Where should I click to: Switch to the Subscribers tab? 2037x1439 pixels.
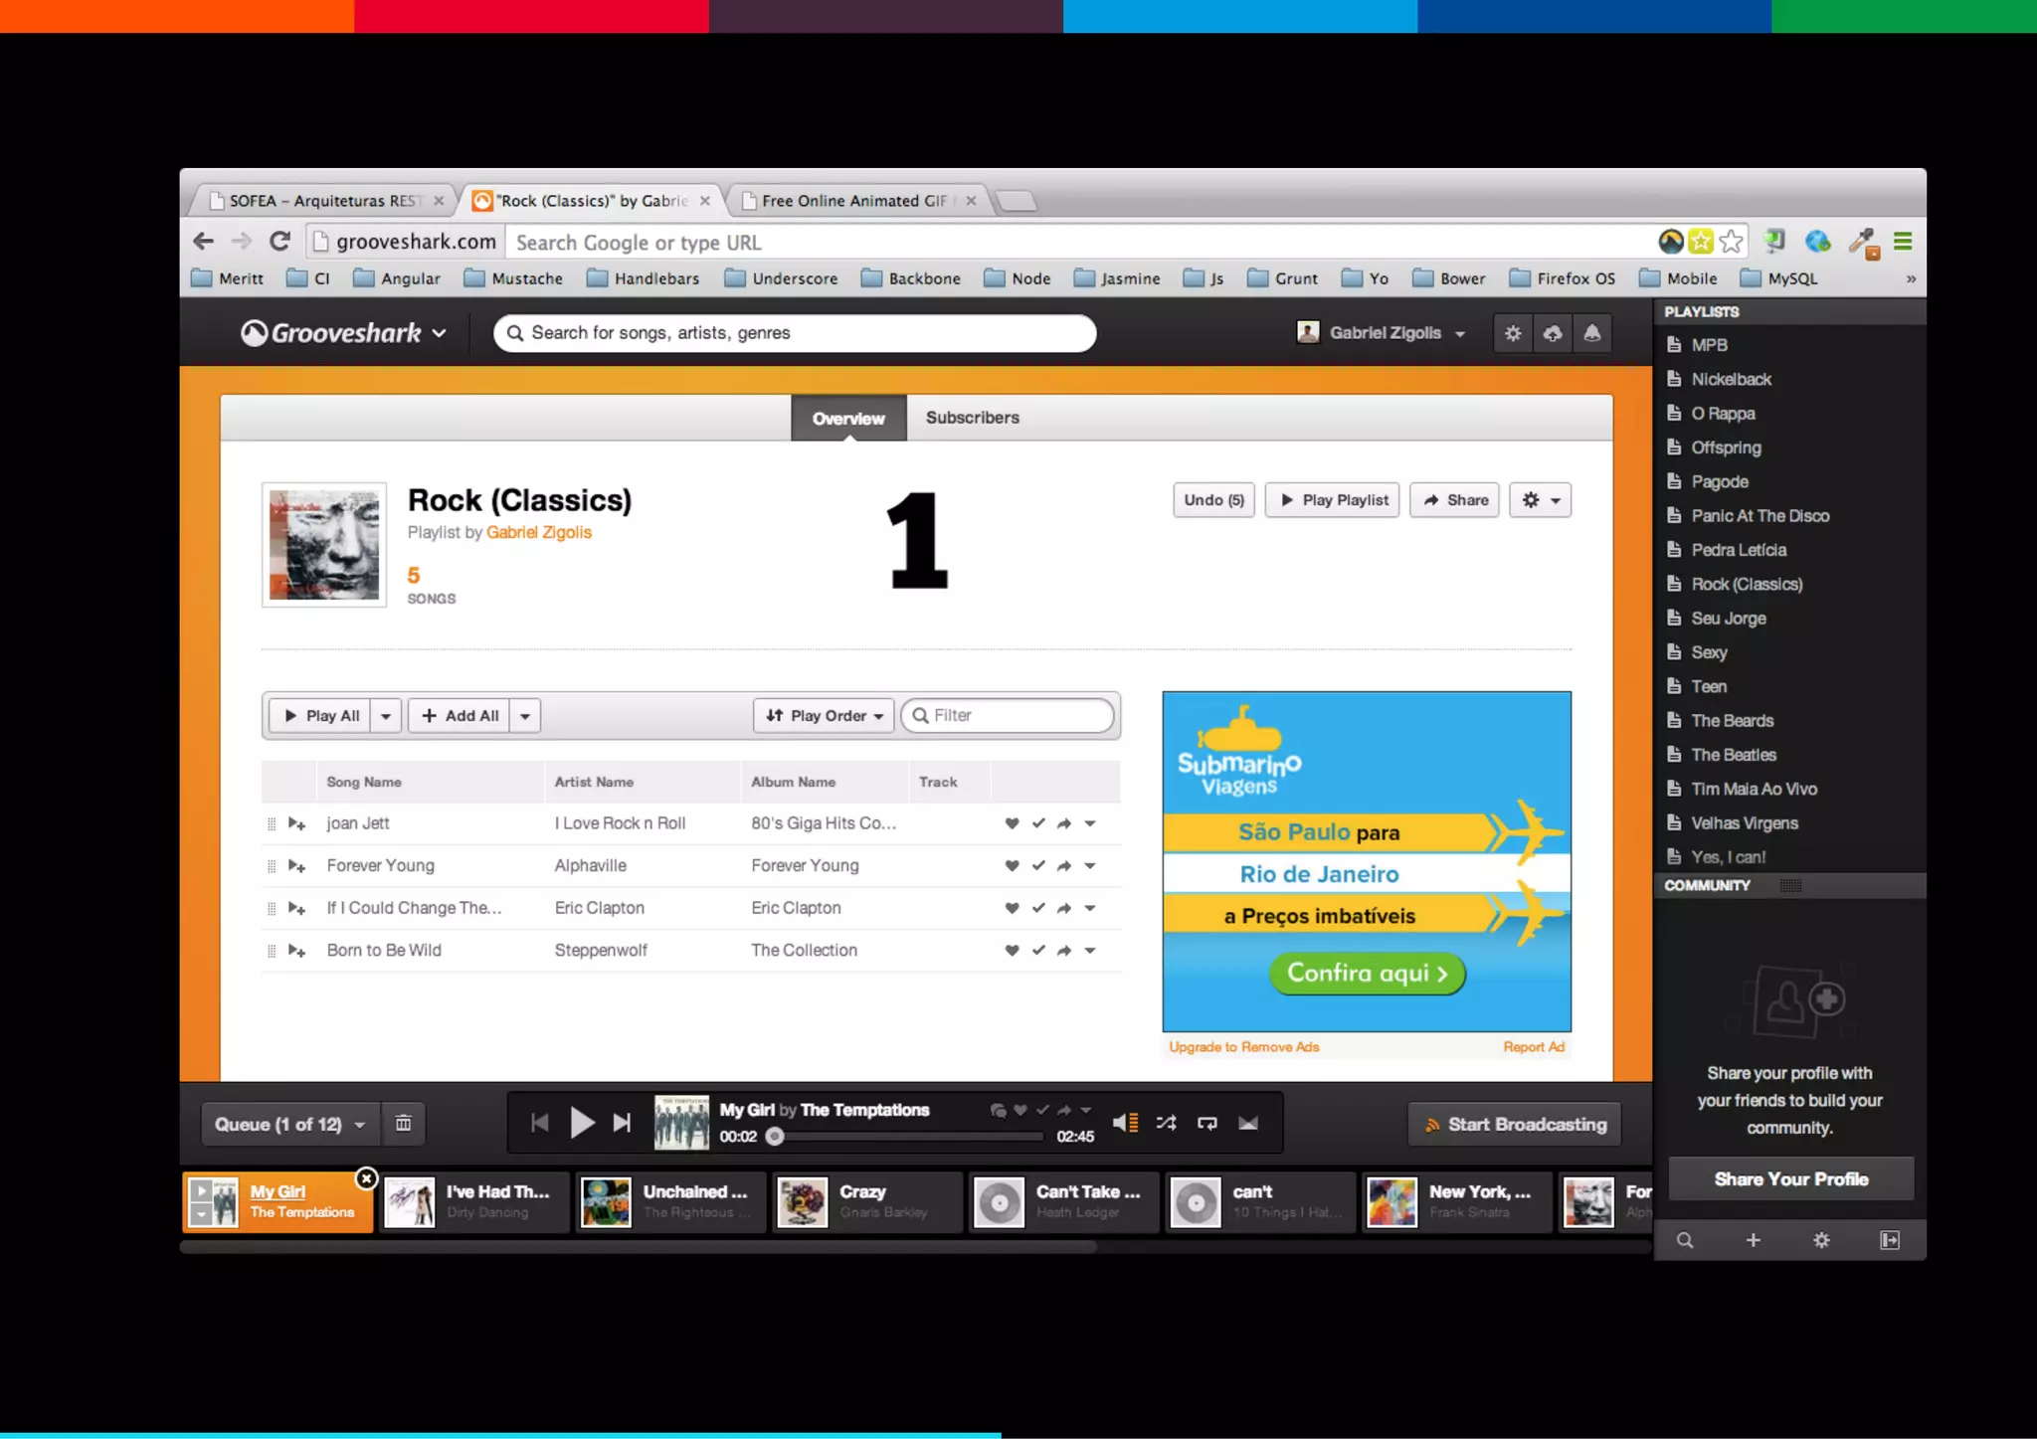(x=972, y=418)
